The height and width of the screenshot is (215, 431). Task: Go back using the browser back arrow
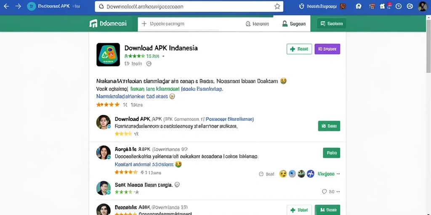6,6
